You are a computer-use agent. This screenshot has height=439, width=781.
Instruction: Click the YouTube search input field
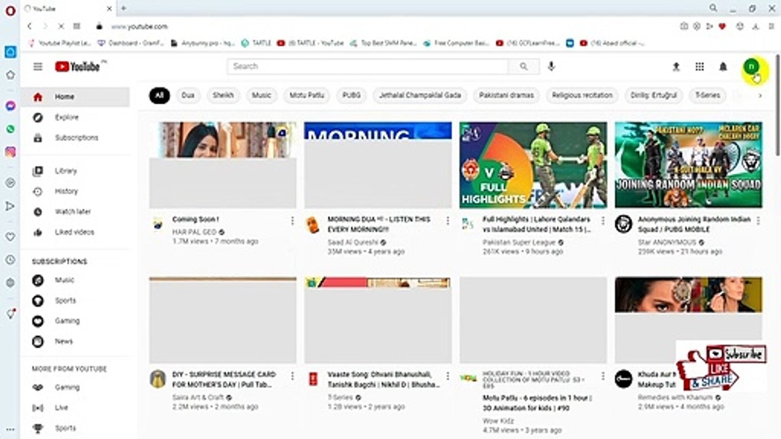367,66
